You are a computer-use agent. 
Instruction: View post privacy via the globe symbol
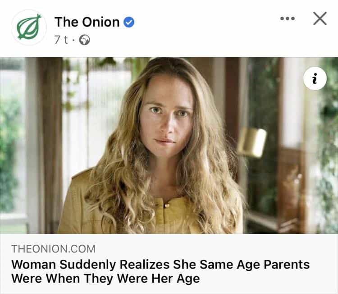(84, 40)
